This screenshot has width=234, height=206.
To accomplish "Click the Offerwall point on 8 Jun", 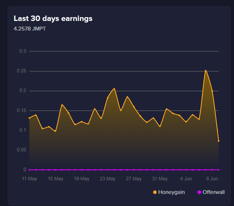I will (212, 170).
